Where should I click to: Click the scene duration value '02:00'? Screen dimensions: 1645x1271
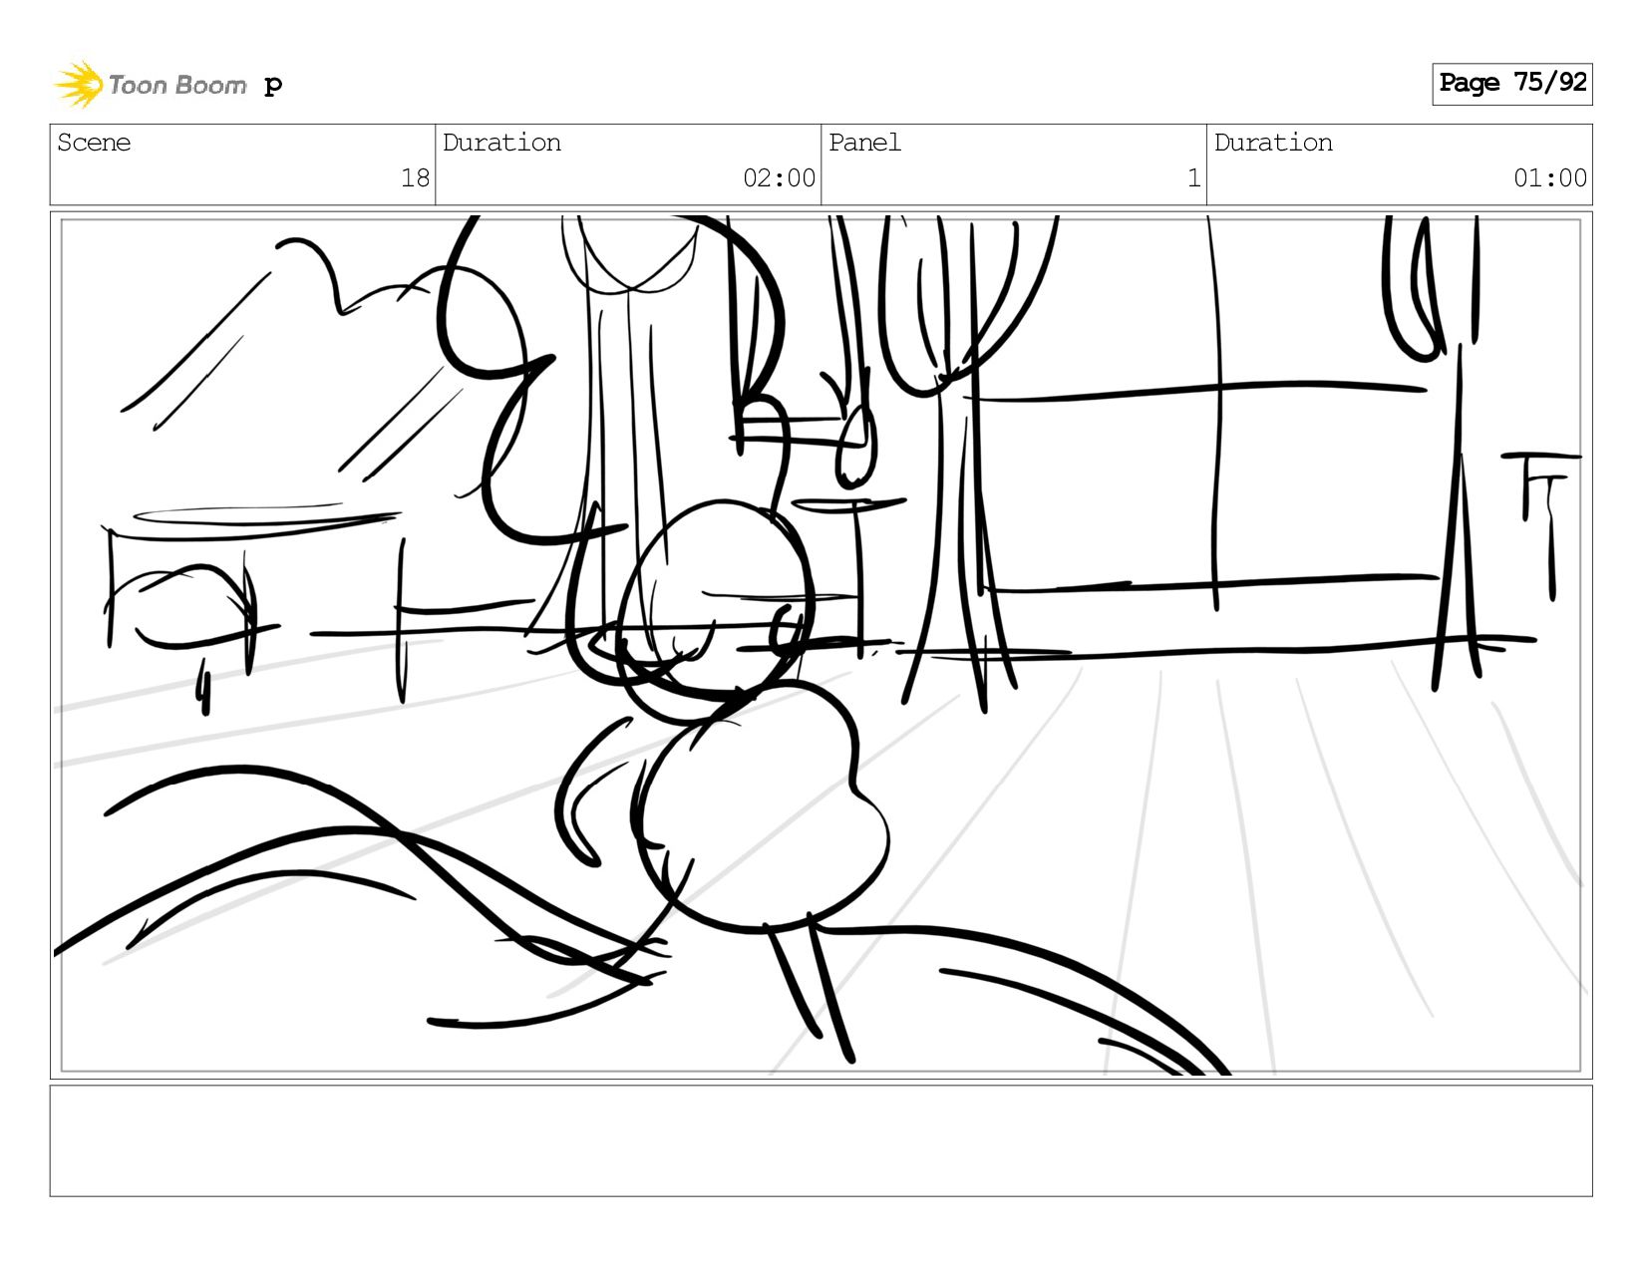click(779, 178)
